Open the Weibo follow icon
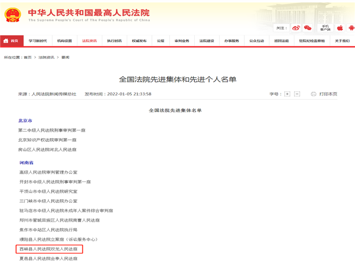355x266 pixels. pos(296,28)
